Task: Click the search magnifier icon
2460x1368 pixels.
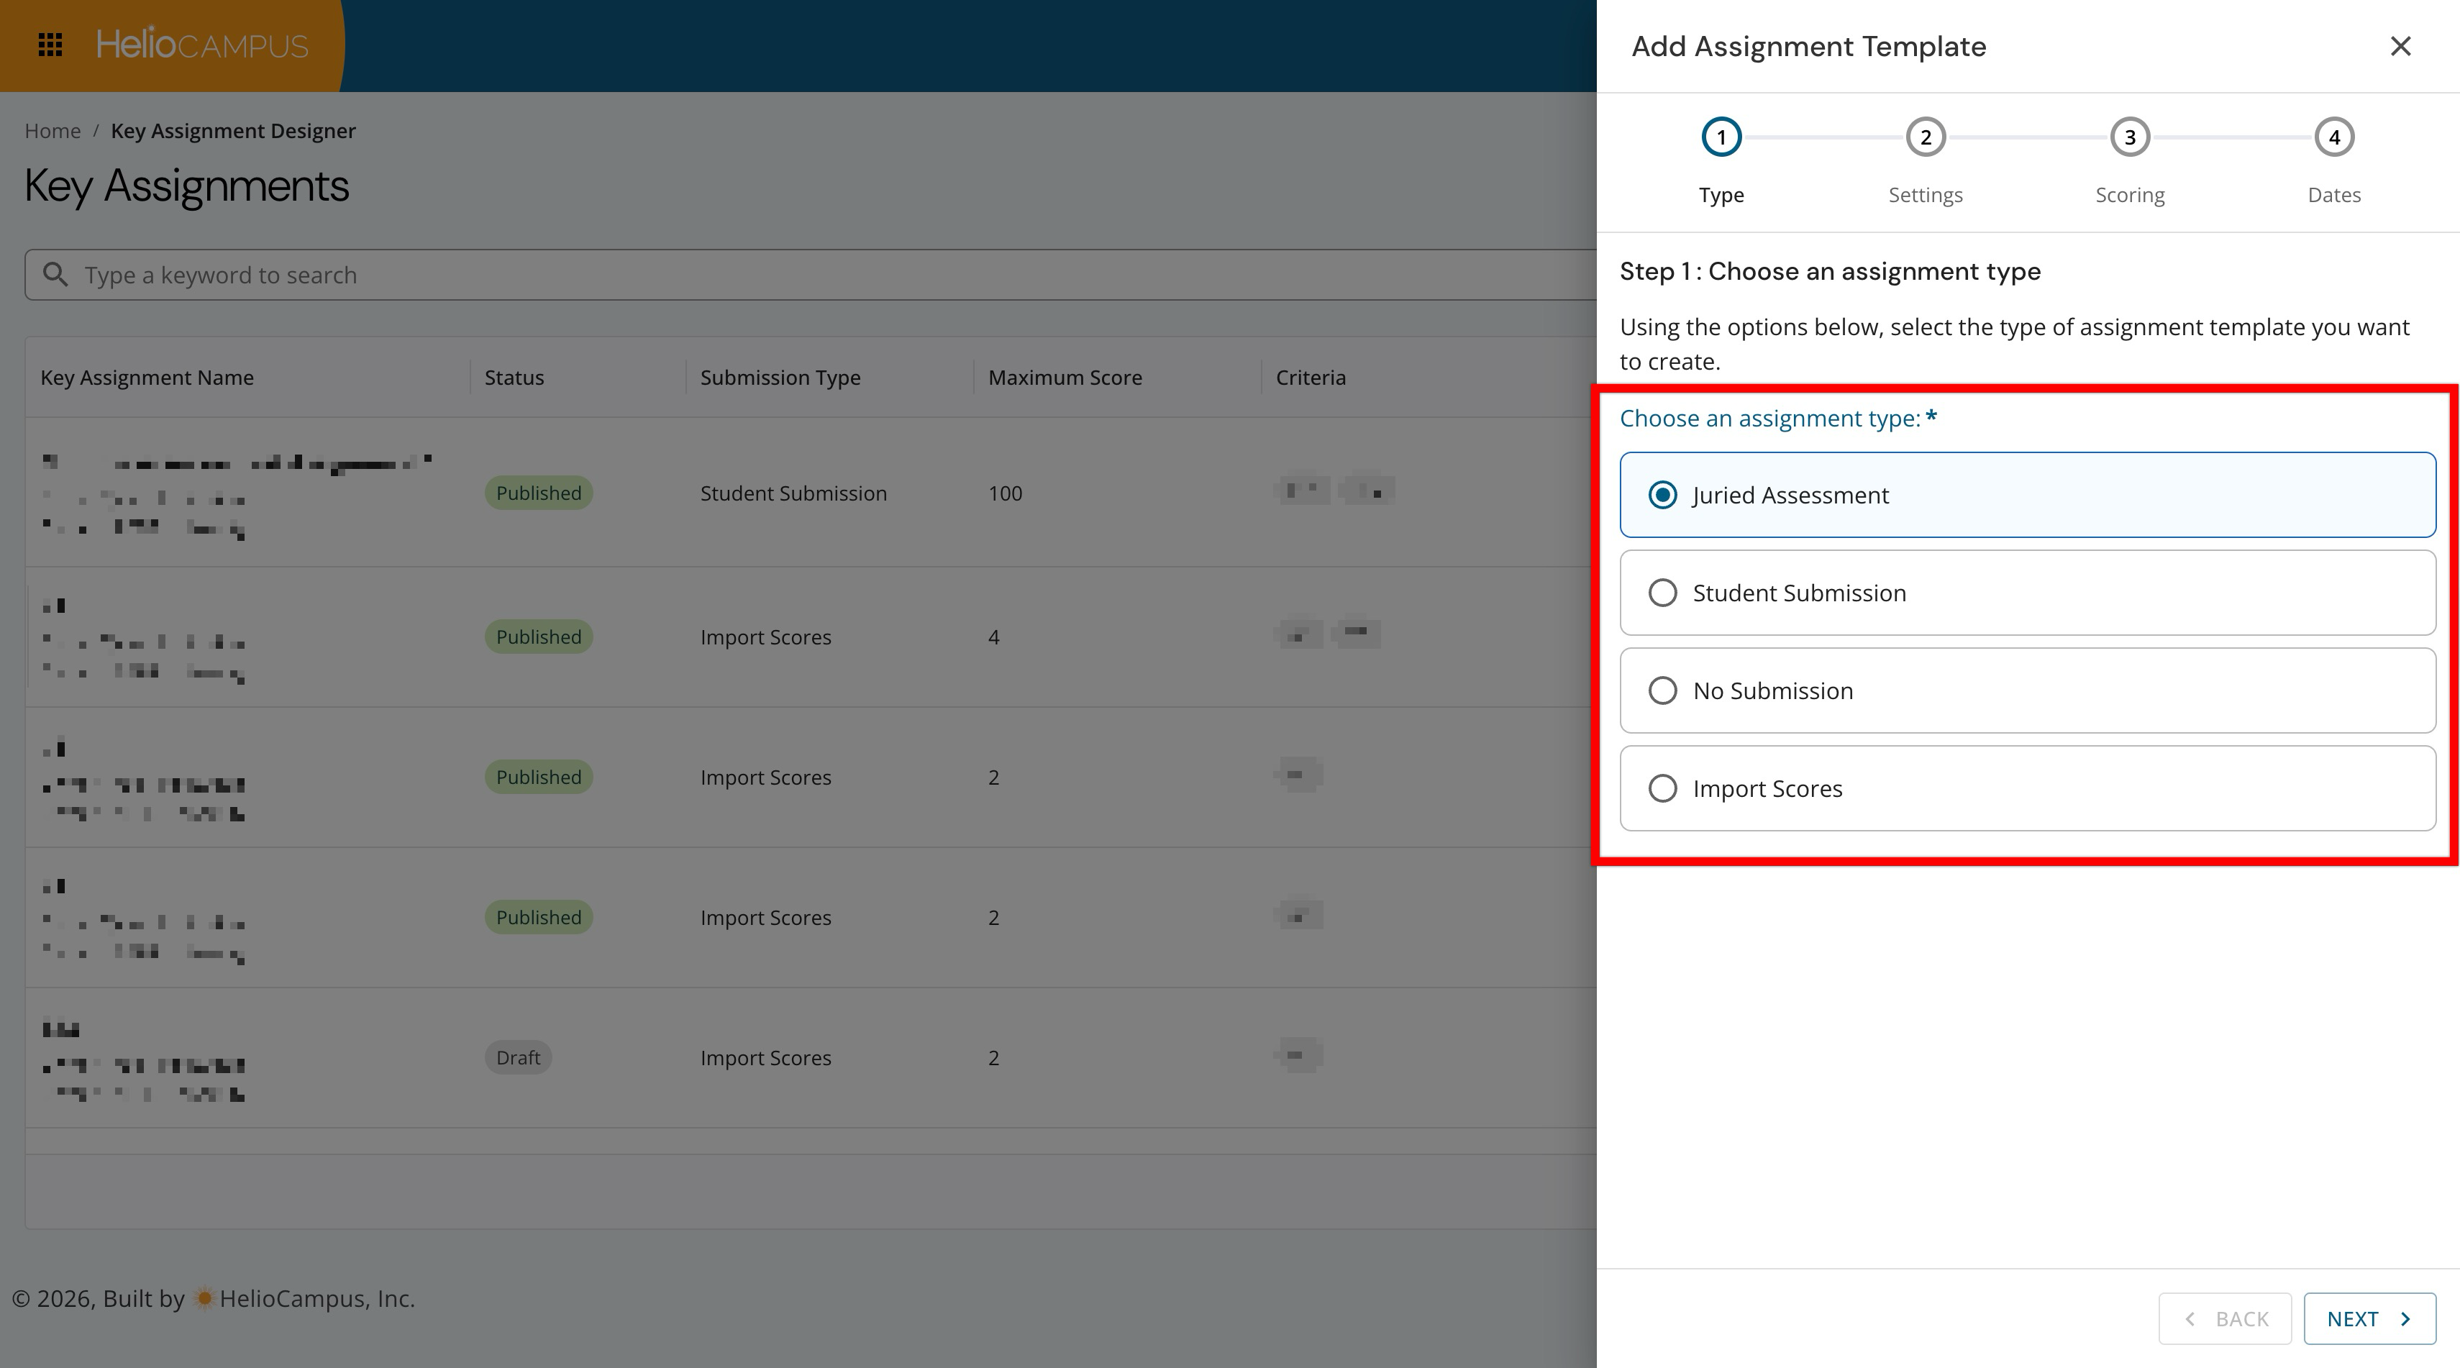Action: (56, 275)
